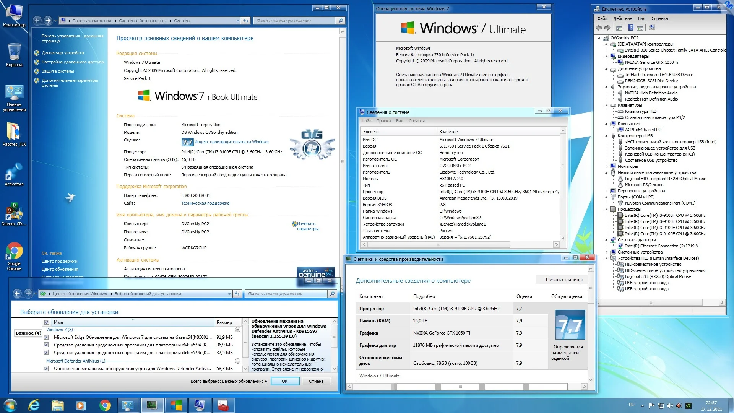
Task: Open the Activators desktop shortcut
Action: pyautogui.click(x=14, y=172)
